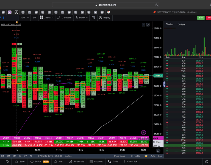
Task: Open the help question mark icon
Action: click(207, 161)
